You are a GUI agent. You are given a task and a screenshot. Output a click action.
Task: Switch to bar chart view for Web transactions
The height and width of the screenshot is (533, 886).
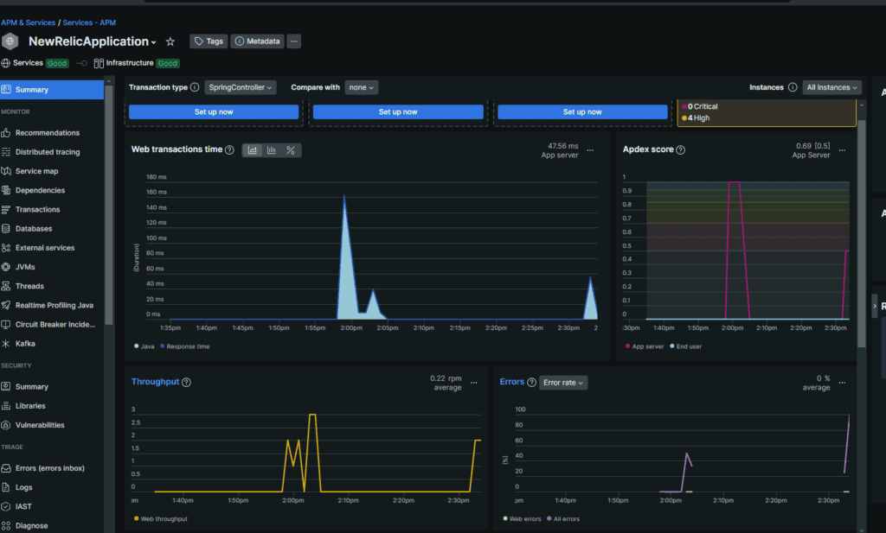point(270,149)
